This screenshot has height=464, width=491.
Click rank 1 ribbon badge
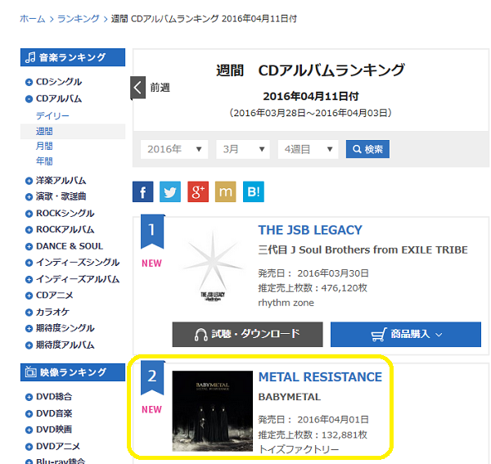tap(152, 232)
